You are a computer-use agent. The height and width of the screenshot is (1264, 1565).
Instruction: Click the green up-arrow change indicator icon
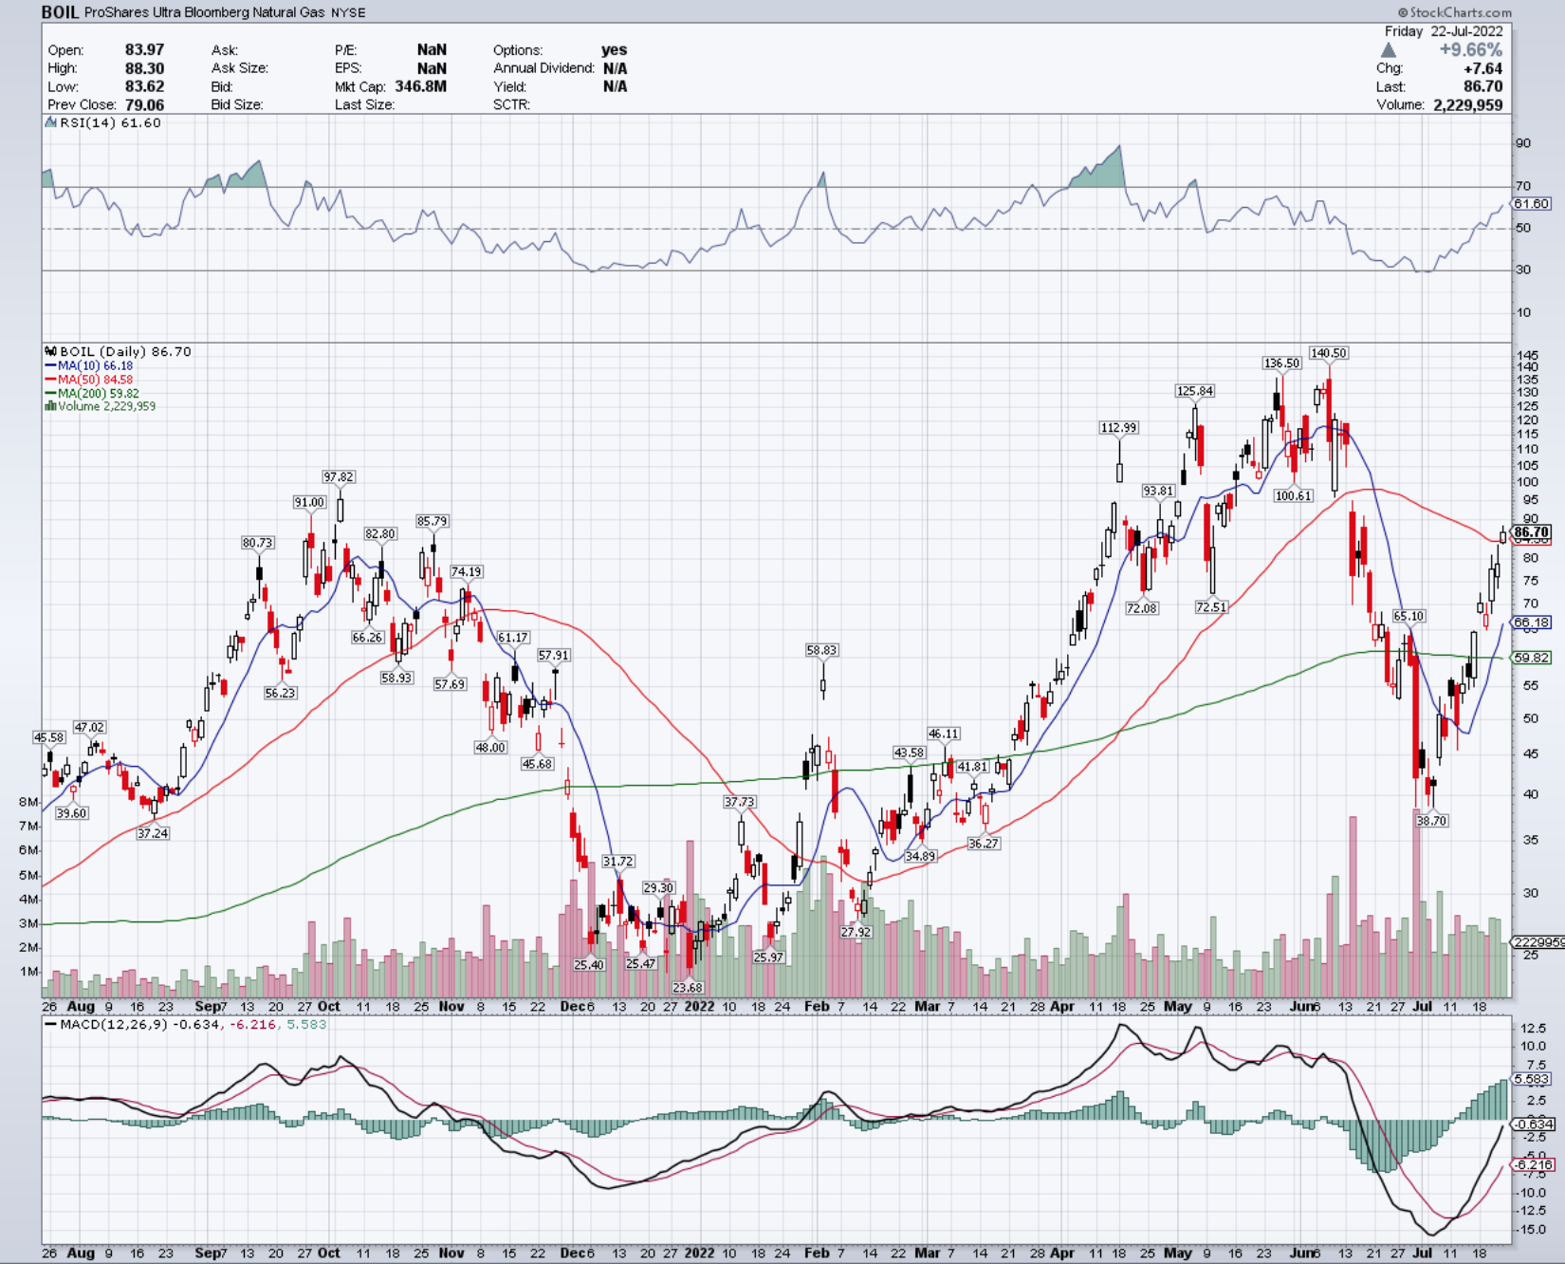(1389, 50)
